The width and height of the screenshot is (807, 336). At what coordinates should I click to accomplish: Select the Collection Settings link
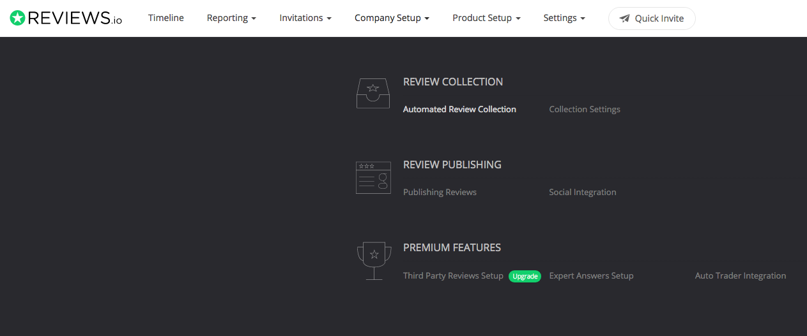[x=585, y=110]
